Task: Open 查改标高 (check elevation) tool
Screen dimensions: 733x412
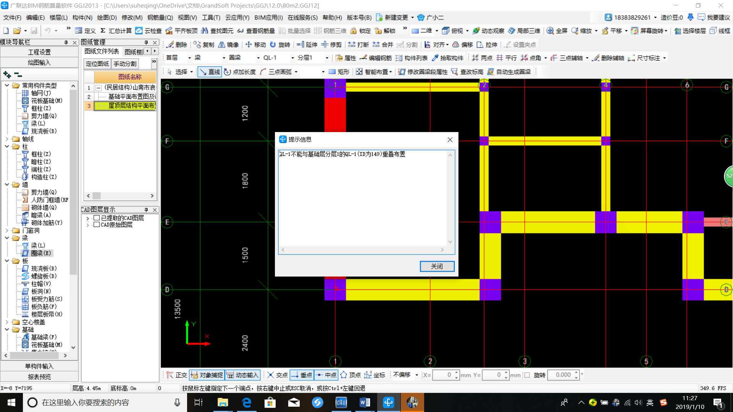Action: [x=467, y=72]
